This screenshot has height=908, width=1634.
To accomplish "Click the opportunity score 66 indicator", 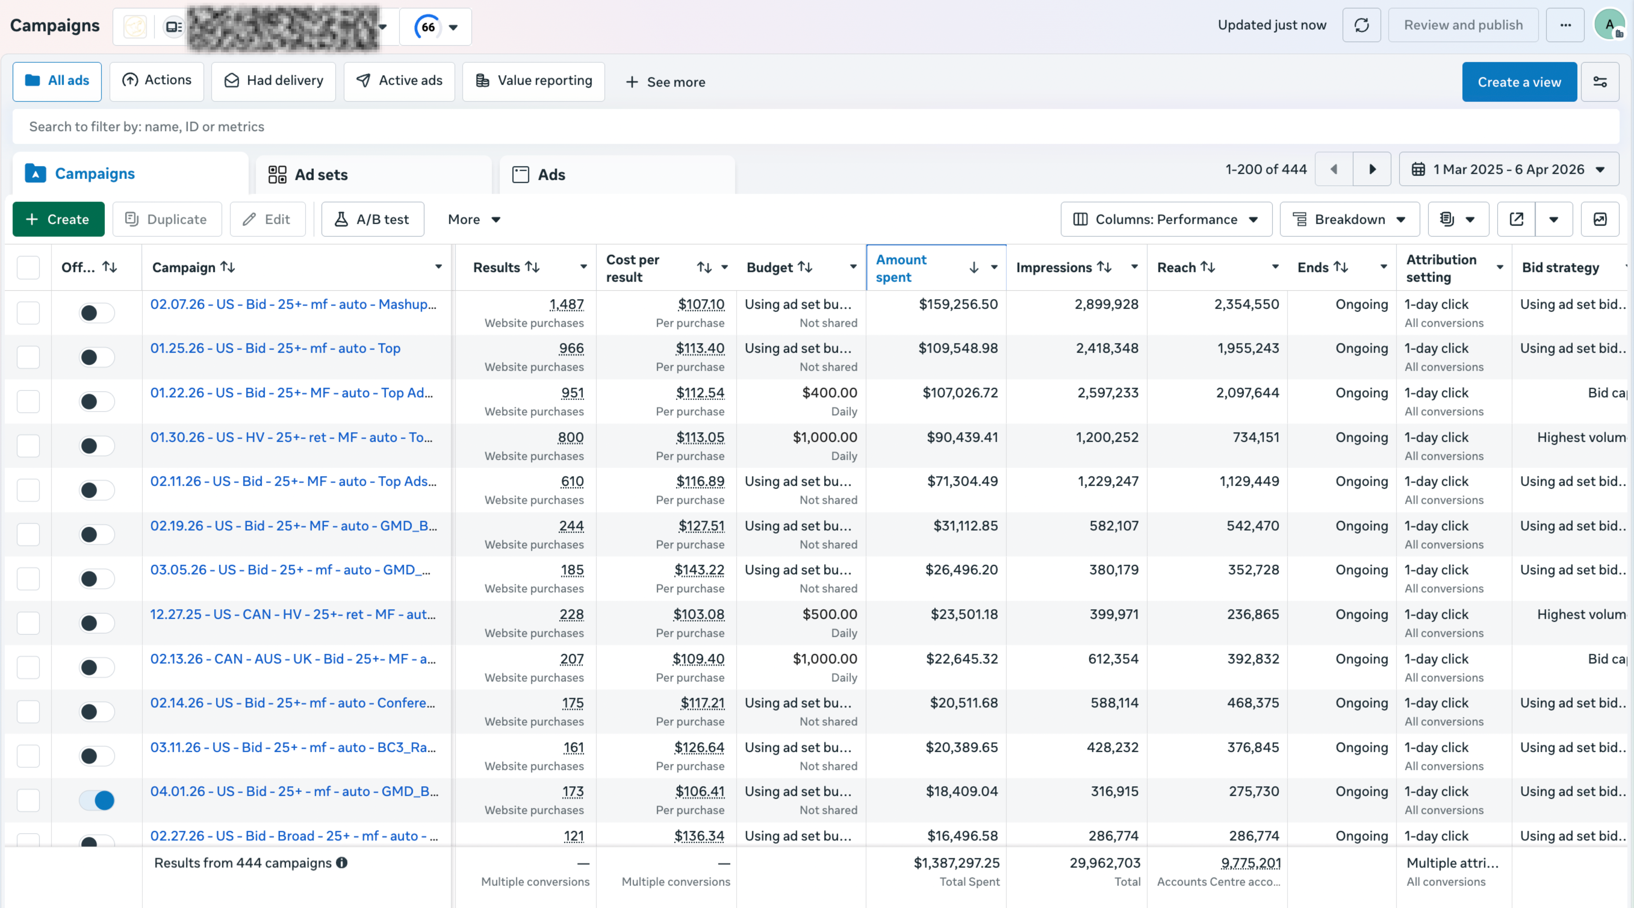I will click(428, 27).
